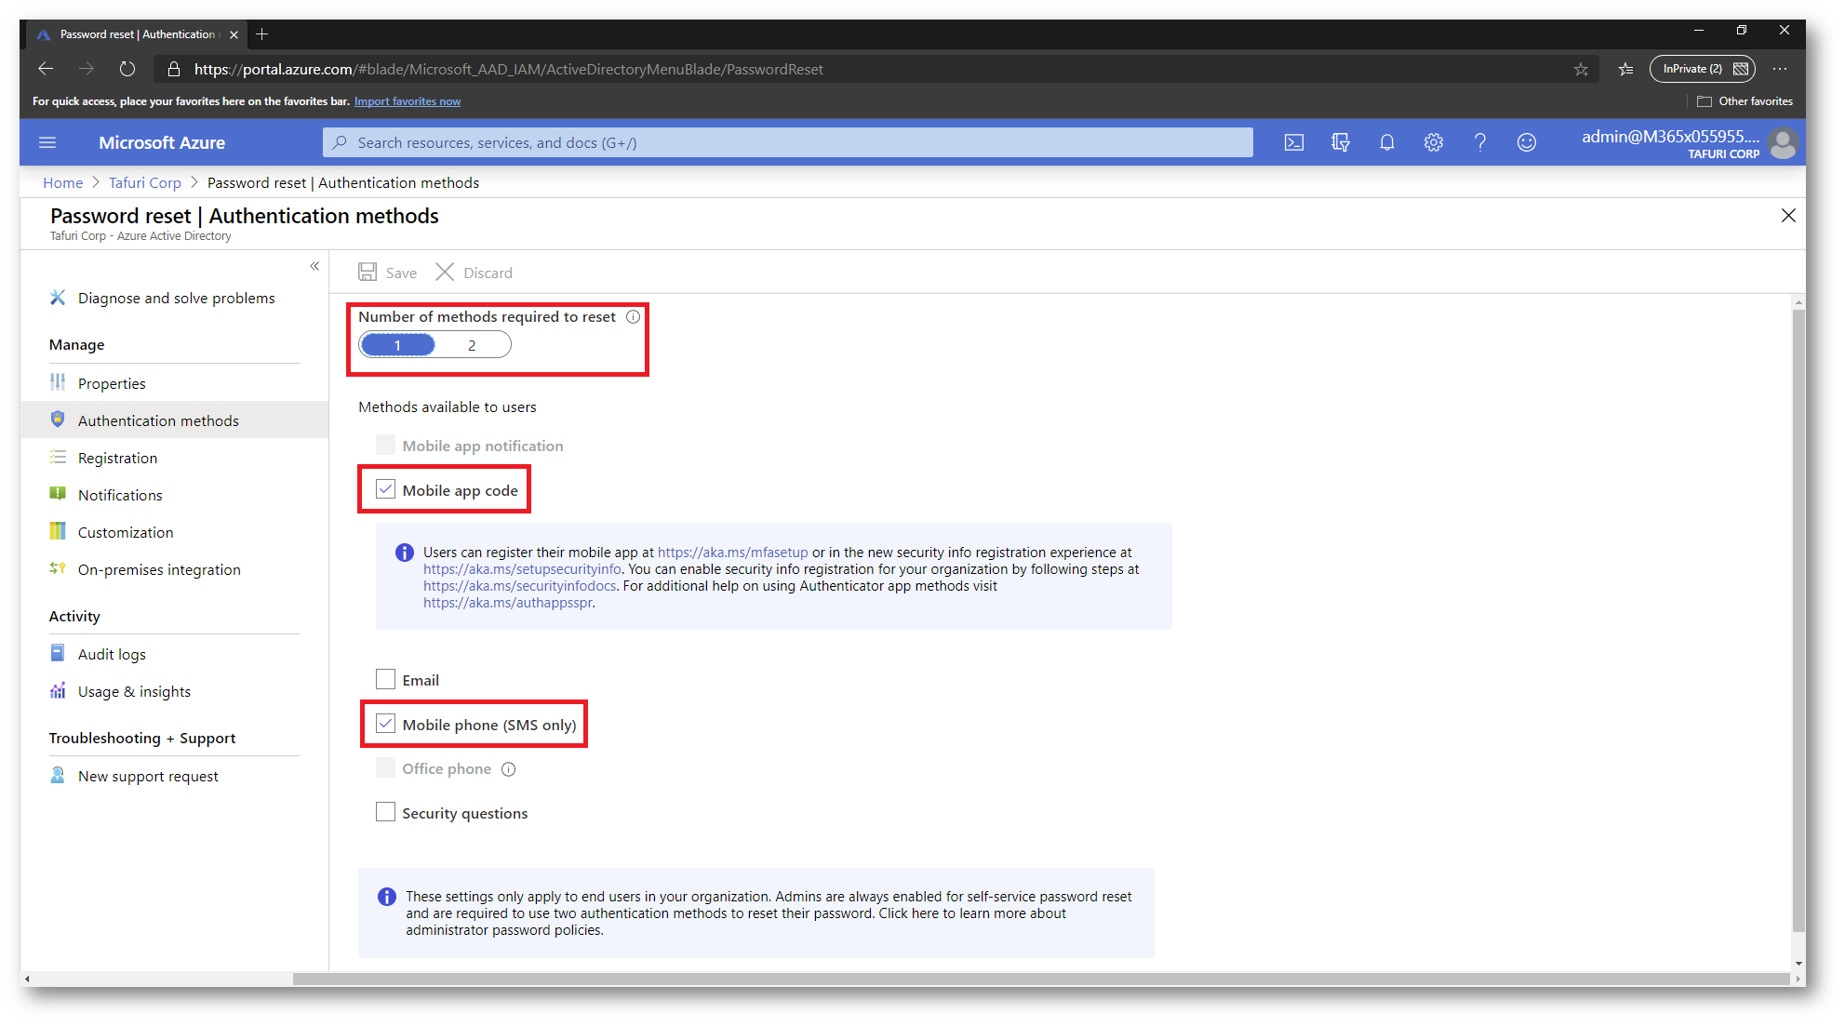Add this page to favorites star

click(1581, 69)
